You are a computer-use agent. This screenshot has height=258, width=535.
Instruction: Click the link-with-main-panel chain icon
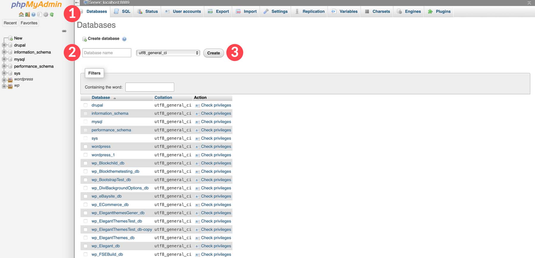click(64, 31)
